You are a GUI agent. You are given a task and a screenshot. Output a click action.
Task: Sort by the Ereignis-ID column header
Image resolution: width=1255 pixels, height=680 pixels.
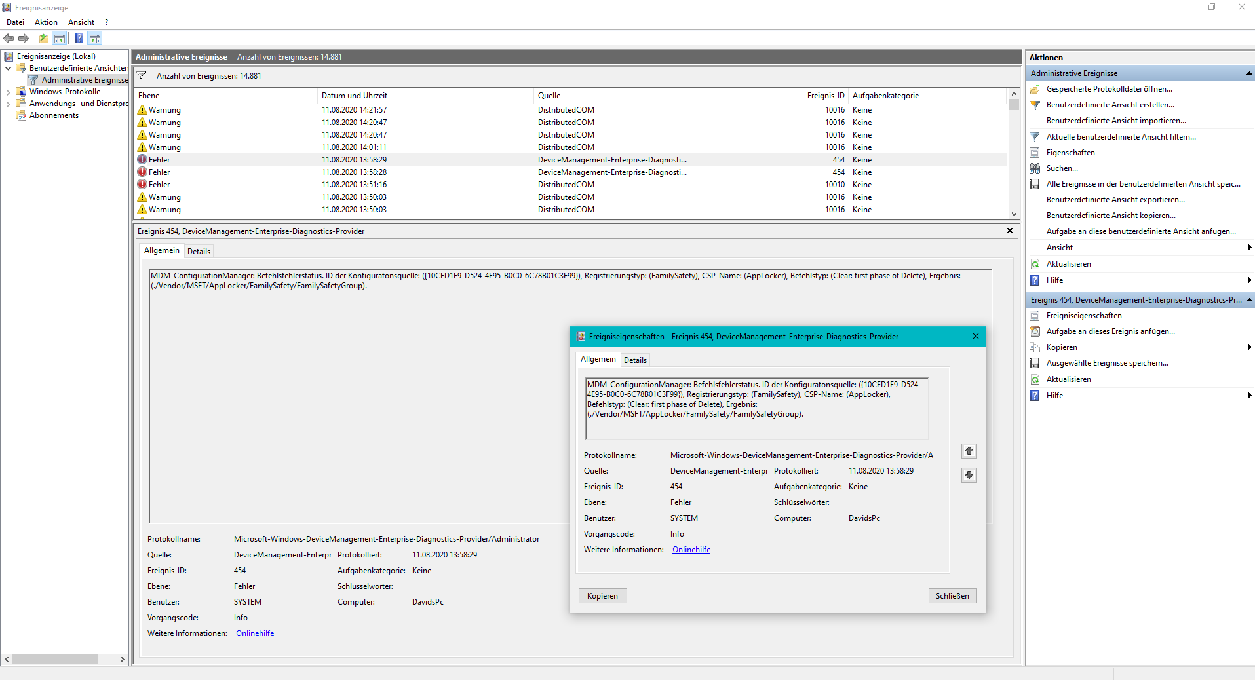770,96
